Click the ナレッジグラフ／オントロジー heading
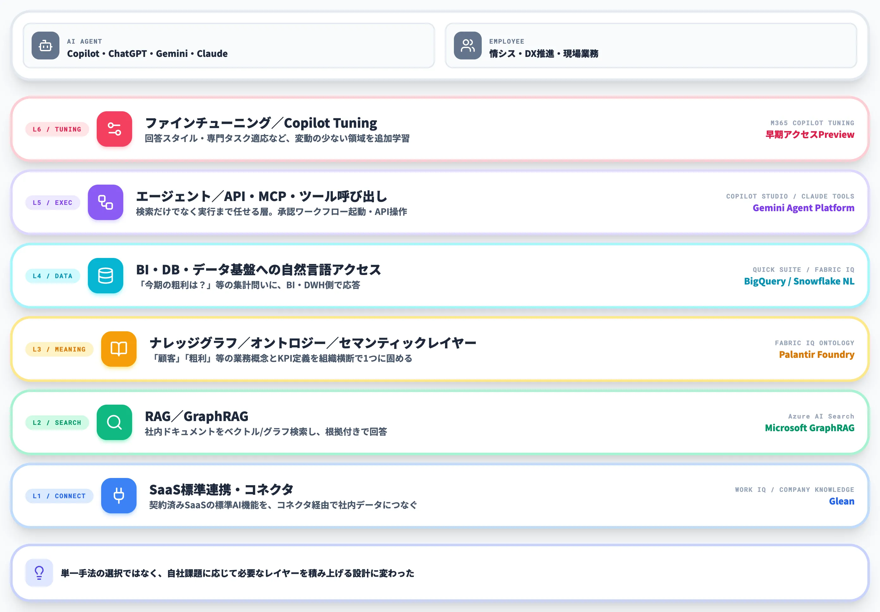Screen dimensions: 880x612 click(313, 343)
